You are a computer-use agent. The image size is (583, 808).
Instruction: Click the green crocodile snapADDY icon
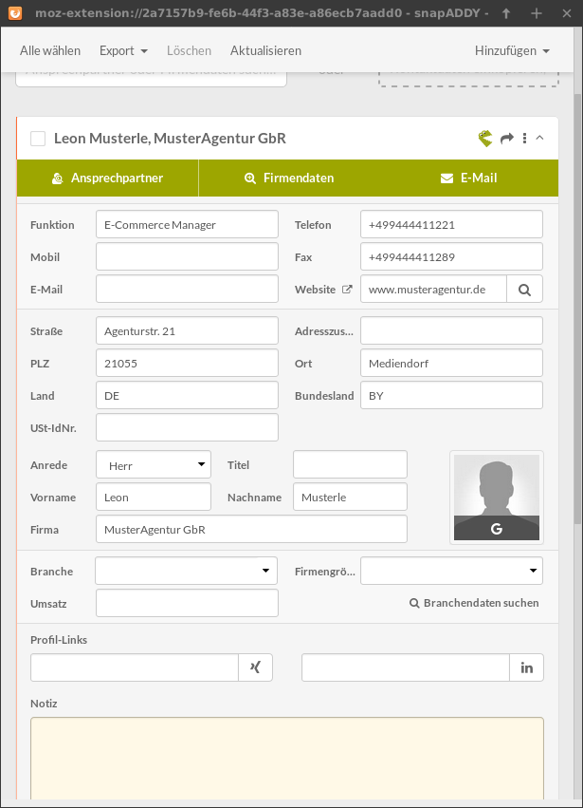click(x=485, y=139)
